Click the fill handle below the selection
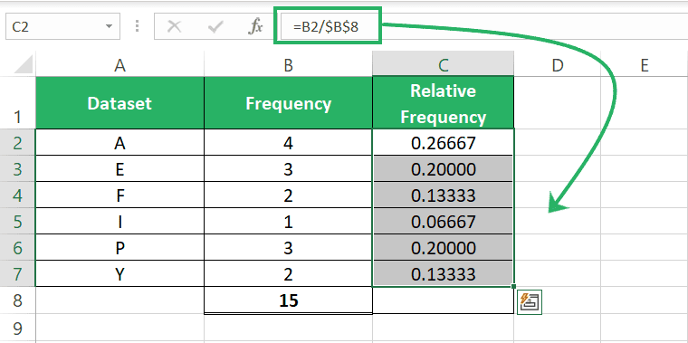Image resolution: width=688 pixels, height=343 pixels. pos(514,287)
